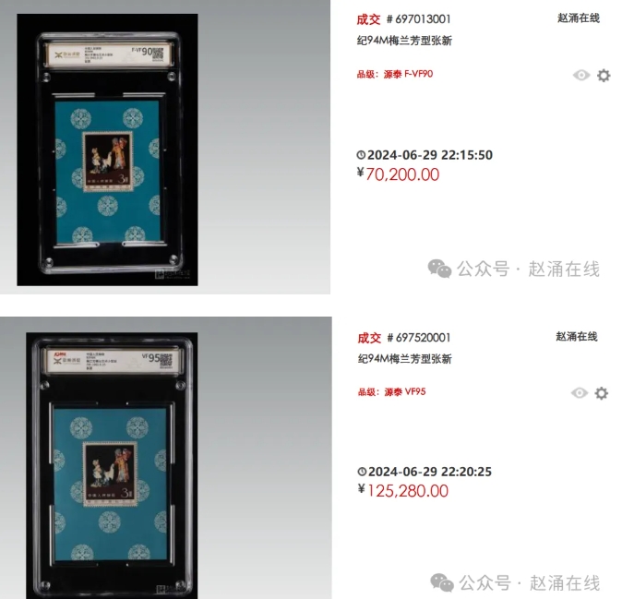Image resolution: width=622 pixels, height=599 pixels.
Task: Click the clock icon beside 22:15:50 timestamp
Action: (x=361, y=155)
